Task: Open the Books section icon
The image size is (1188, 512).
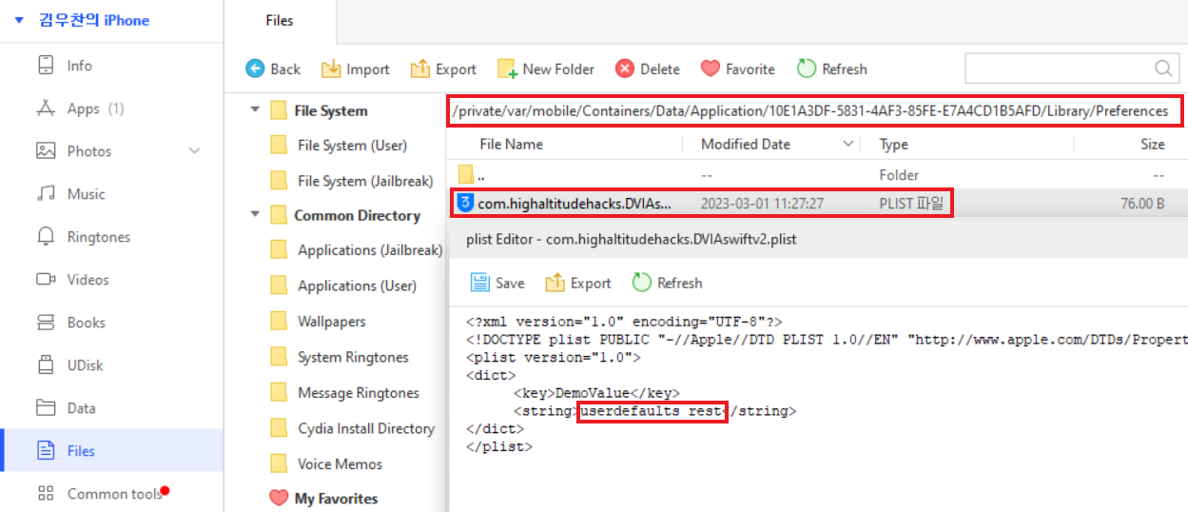Action: tap(46, 323)
